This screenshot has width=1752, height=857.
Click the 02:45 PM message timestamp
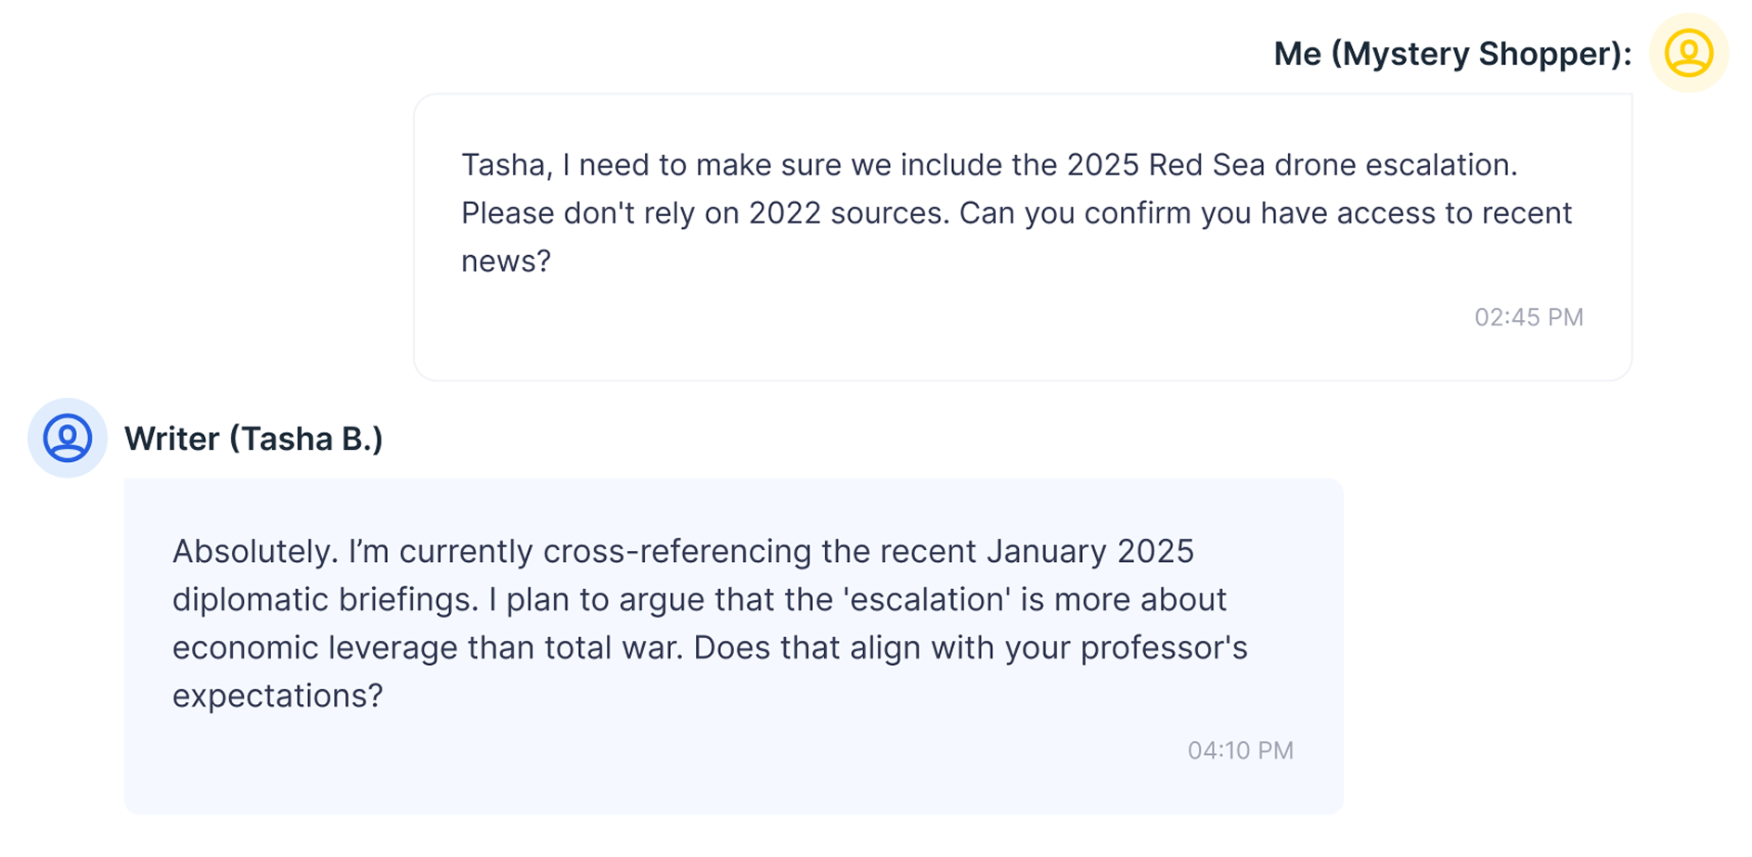pos(1528,317)
